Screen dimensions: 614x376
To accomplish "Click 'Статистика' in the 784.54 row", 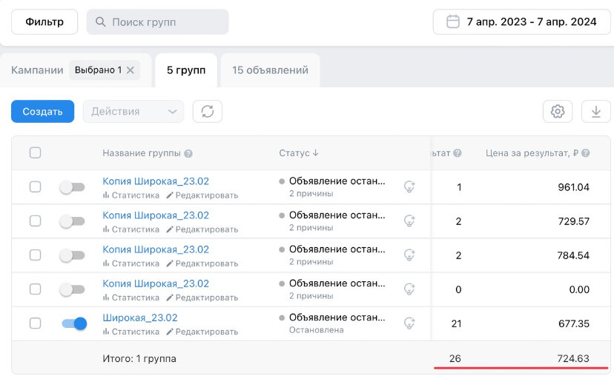I will tap(131, 263).
